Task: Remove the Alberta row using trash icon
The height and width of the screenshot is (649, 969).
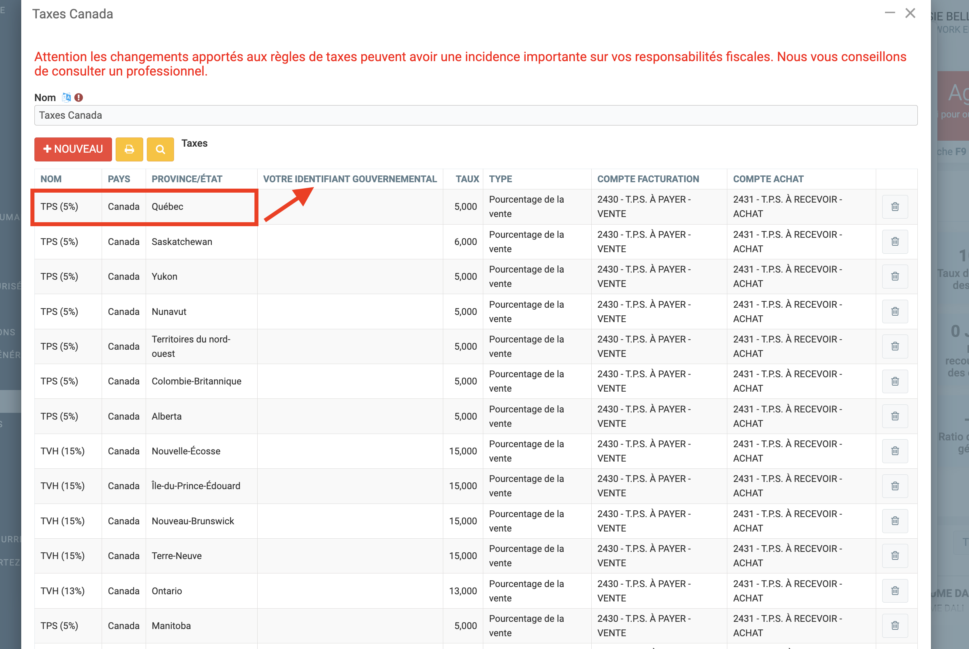Action: (x=895, y=416)
